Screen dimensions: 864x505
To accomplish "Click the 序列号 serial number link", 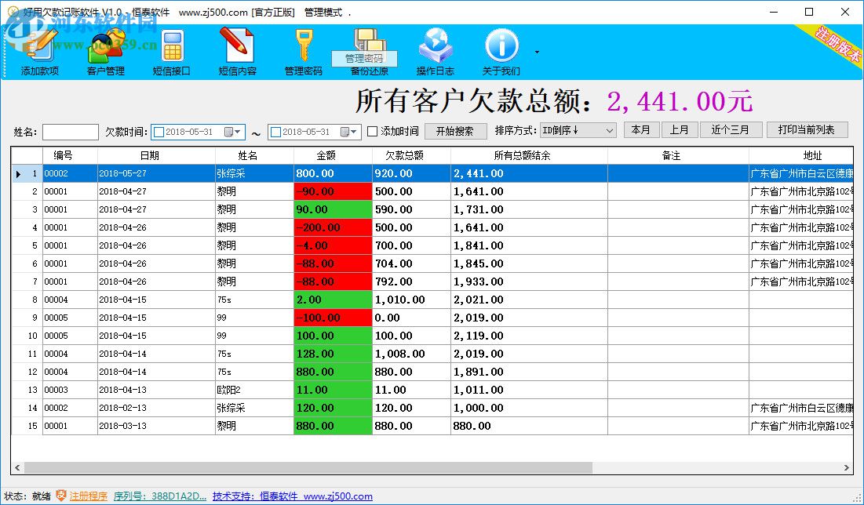I will pyautogui.click(x=160, y=496).
